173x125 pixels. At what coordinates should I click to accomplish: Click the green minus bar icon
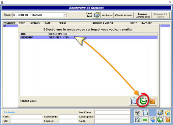click(x=145, y=120)
